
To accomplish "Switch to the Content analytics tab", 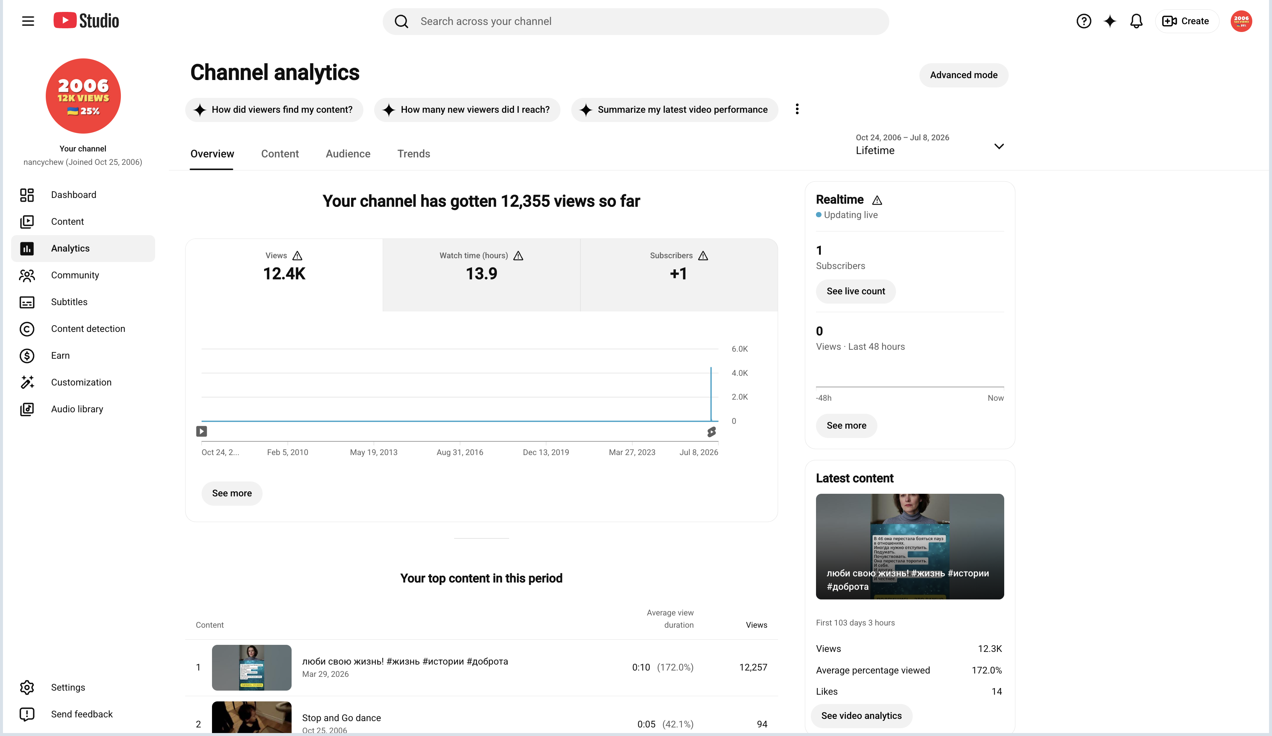I will tap(280, 154).
